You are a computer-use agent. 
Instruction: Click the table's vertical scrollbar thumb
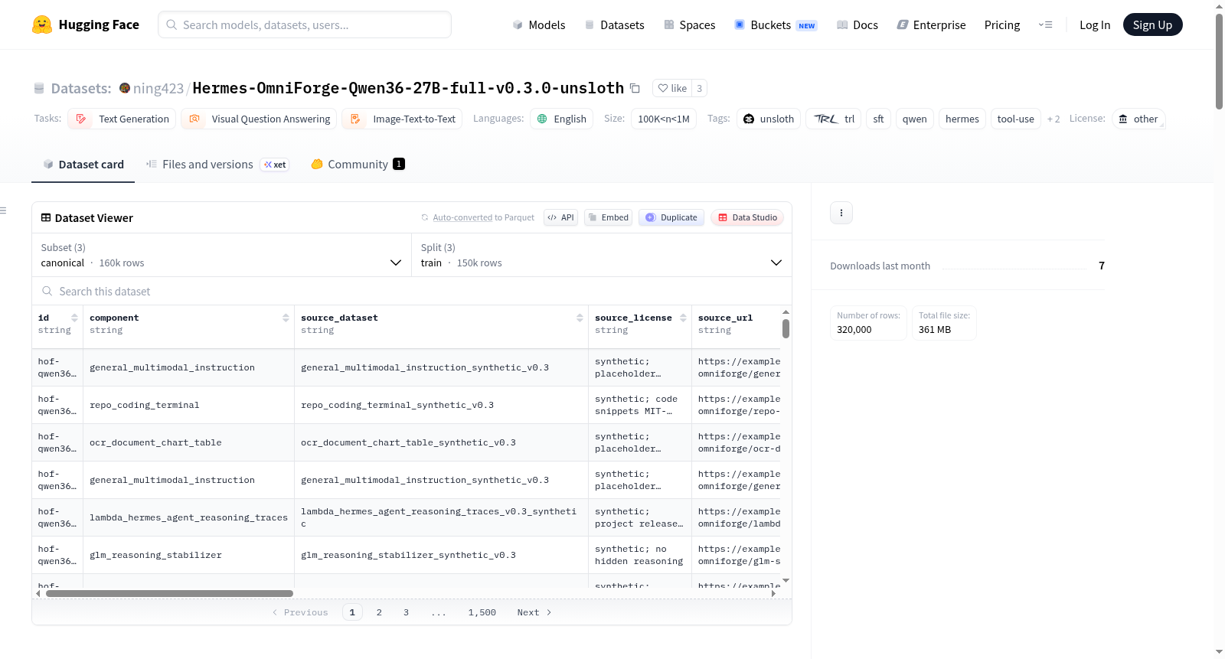pos(786,328)
